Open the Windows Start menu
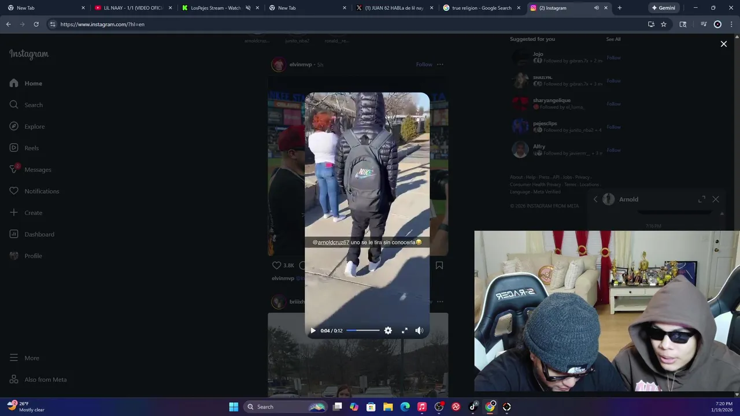The width and height of the screenshot is (740, 416). click(x=234, y=407)
